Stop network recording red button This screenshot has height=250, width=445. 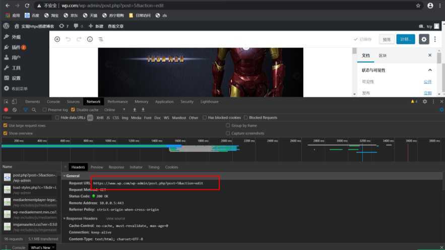(6, 110)
